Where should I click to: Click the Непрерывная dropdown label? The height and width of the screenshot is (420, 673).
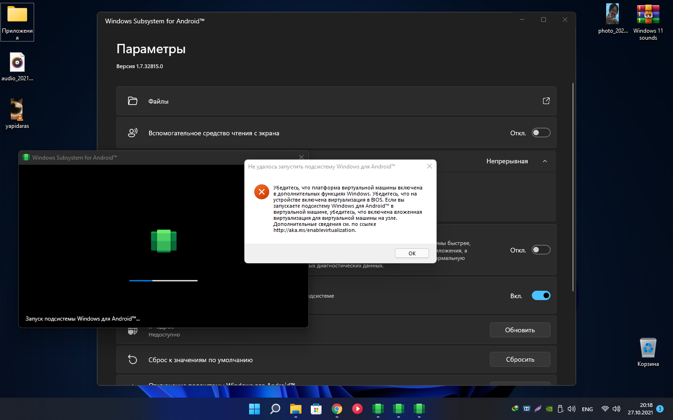pos(507,161)
